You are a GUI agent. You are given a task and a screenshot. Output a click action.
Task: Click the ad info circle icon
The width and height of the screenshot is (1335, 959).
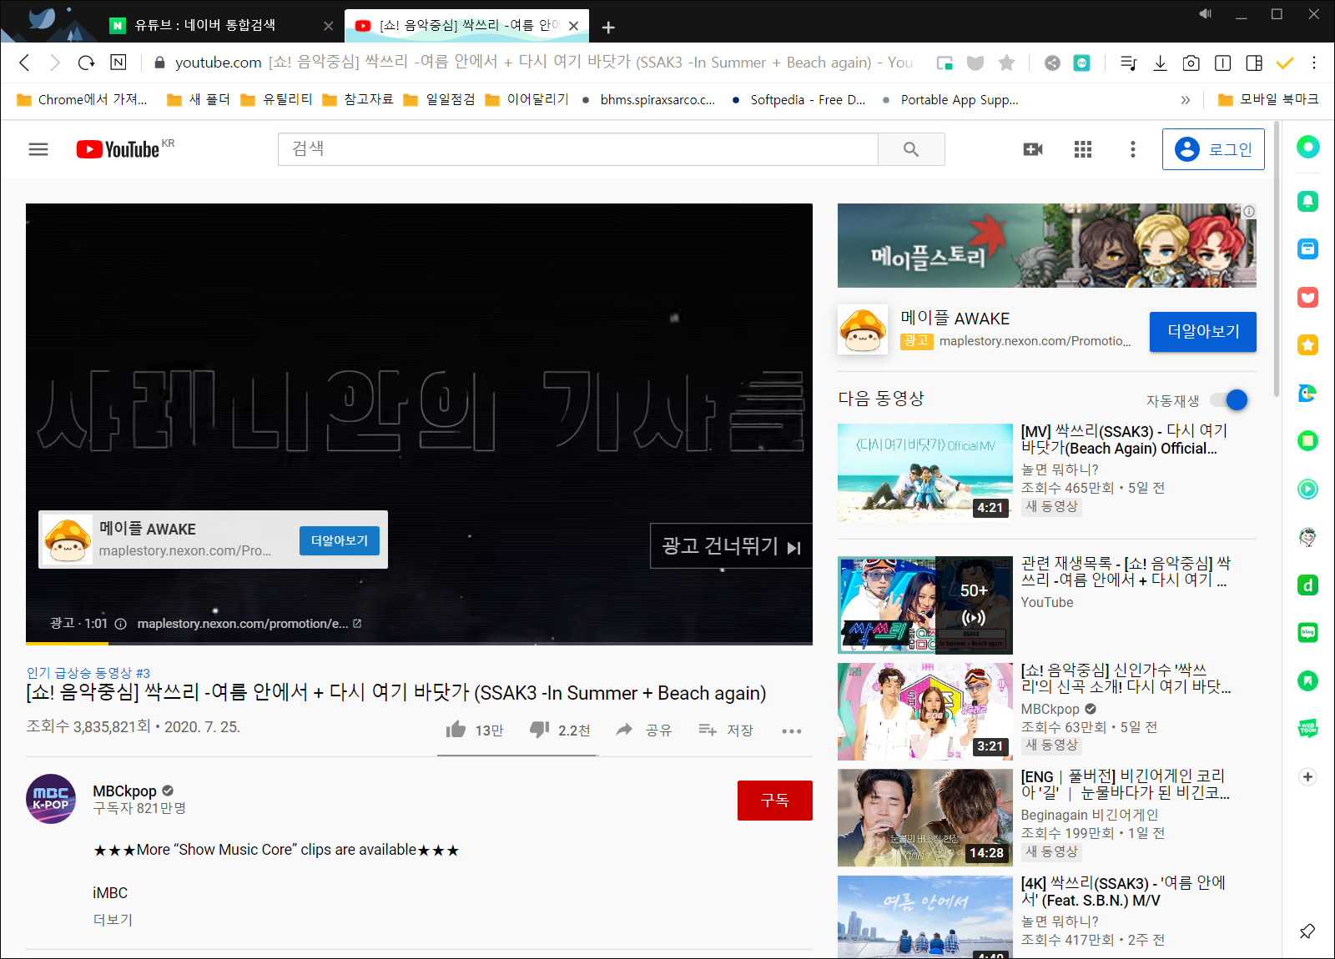click(x=120, y=624)
